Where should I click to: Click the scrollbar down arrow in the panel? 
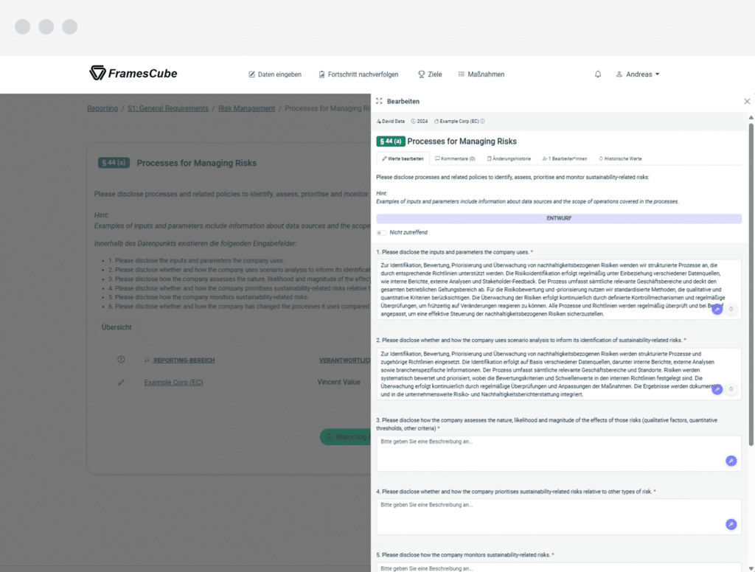pyautogui.click(x=751, y=568)
